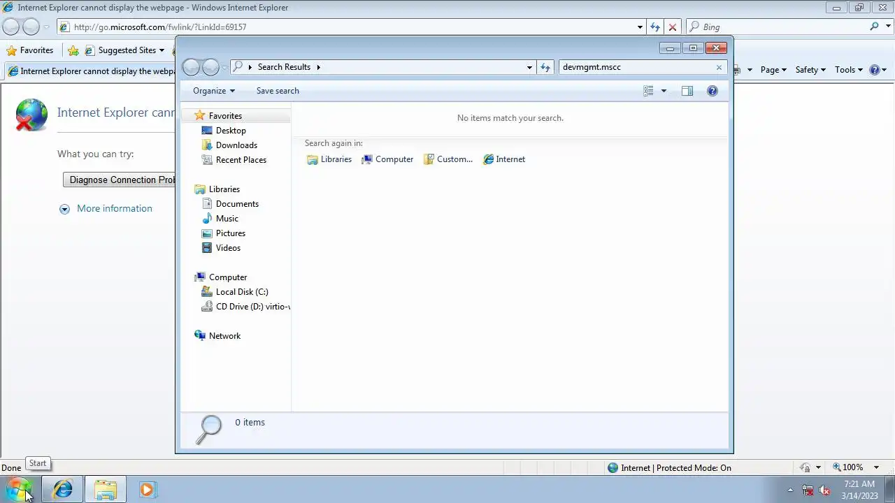Viewport: 895px width, 503px height.
Task: Open the Organize dropdown menu
Action: (x=214, y=91)
